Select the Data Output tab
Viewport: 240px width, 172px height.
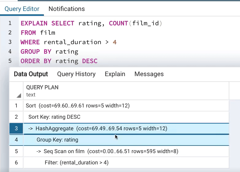coord(31,74)
